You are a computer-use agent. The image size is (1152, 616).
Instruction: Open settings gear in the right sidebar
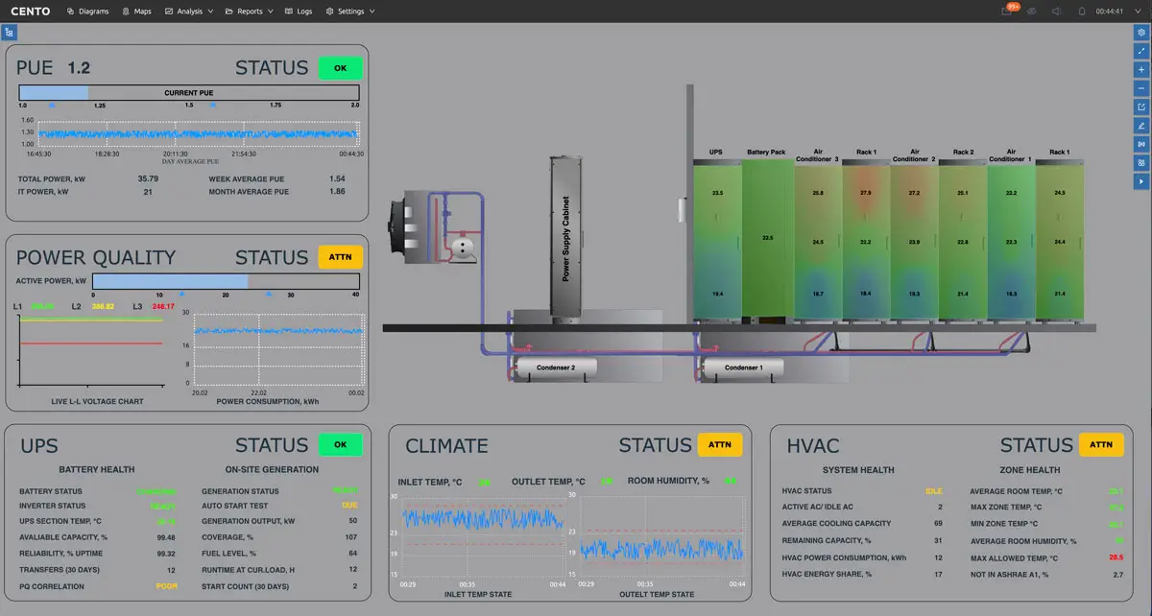pyautogui.click(x=1141, y=32)
